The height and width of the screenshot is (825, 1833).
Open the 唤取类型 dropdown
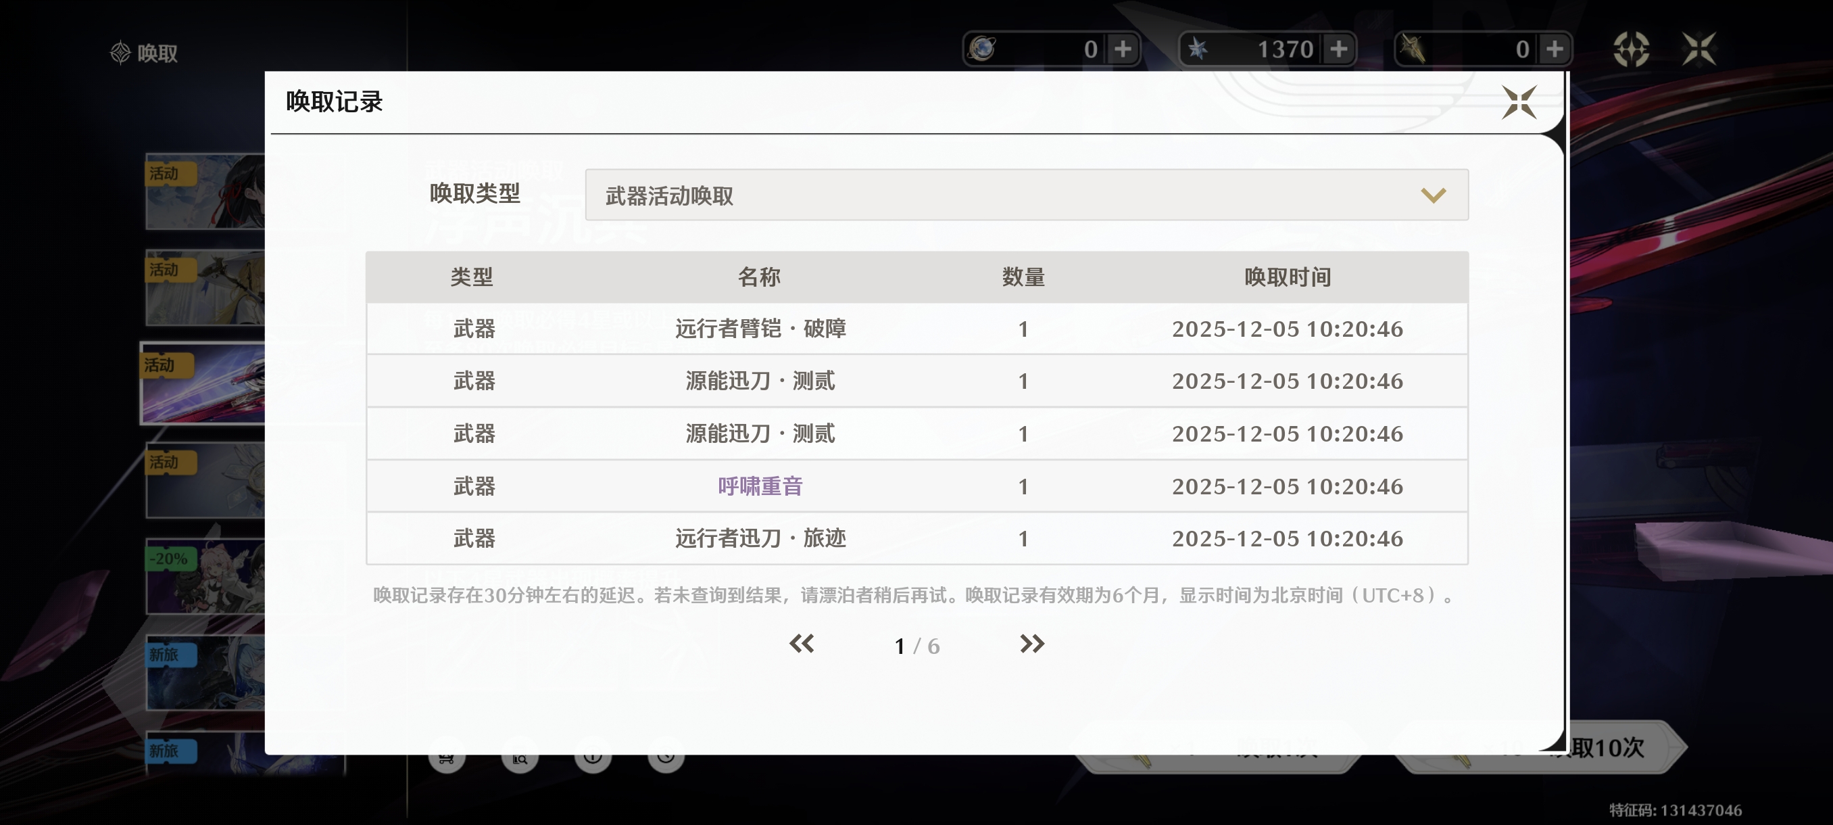(x=1026, y=195)
